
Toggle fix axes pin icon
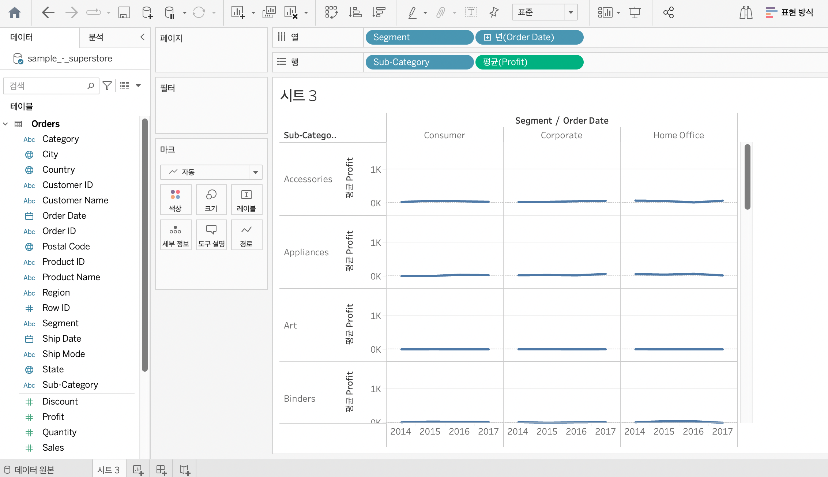(x=494, y=13)
